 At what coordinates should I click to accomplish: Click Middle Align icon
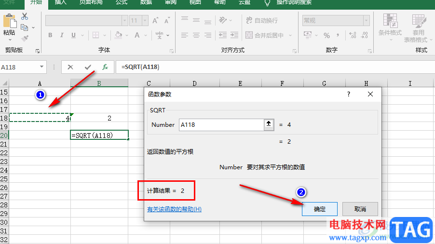click(196, 20)
